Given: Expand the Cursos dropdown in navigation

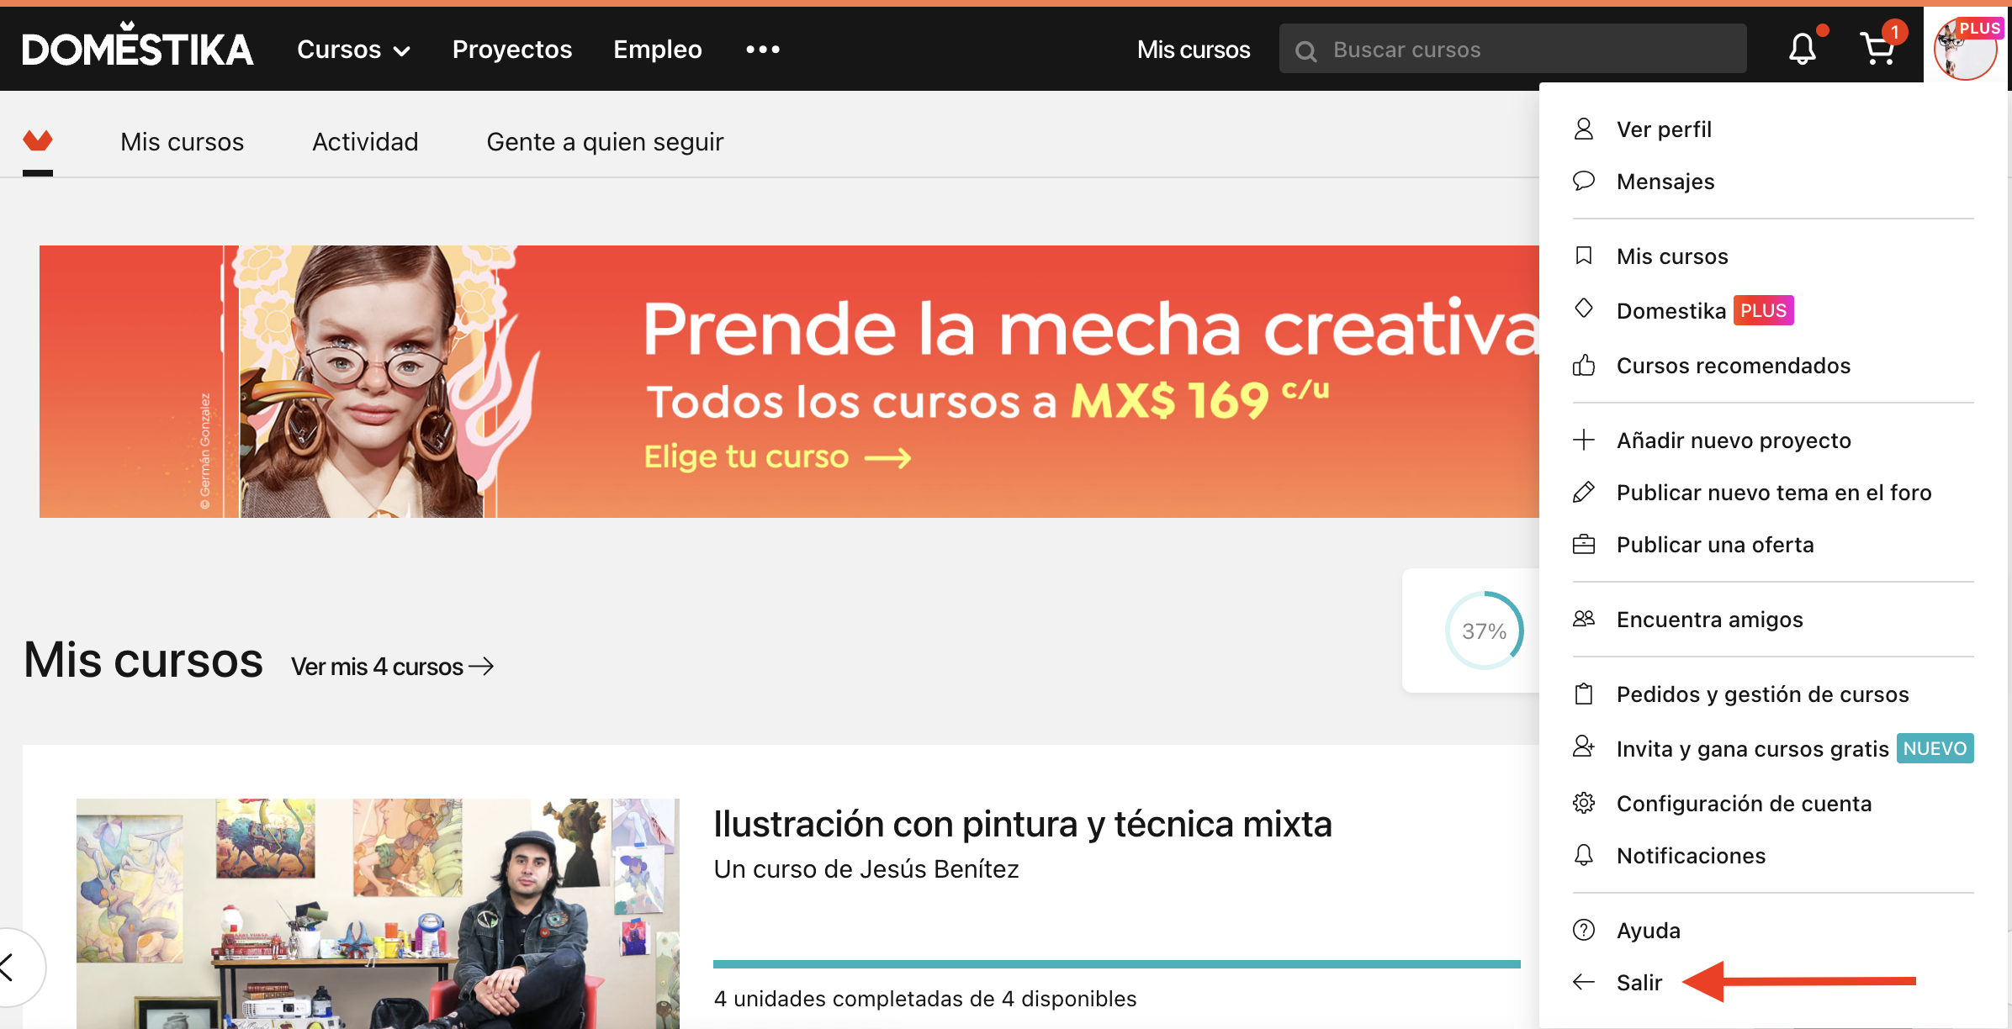Looking at the screenshot, I should [x=353, y=50].
